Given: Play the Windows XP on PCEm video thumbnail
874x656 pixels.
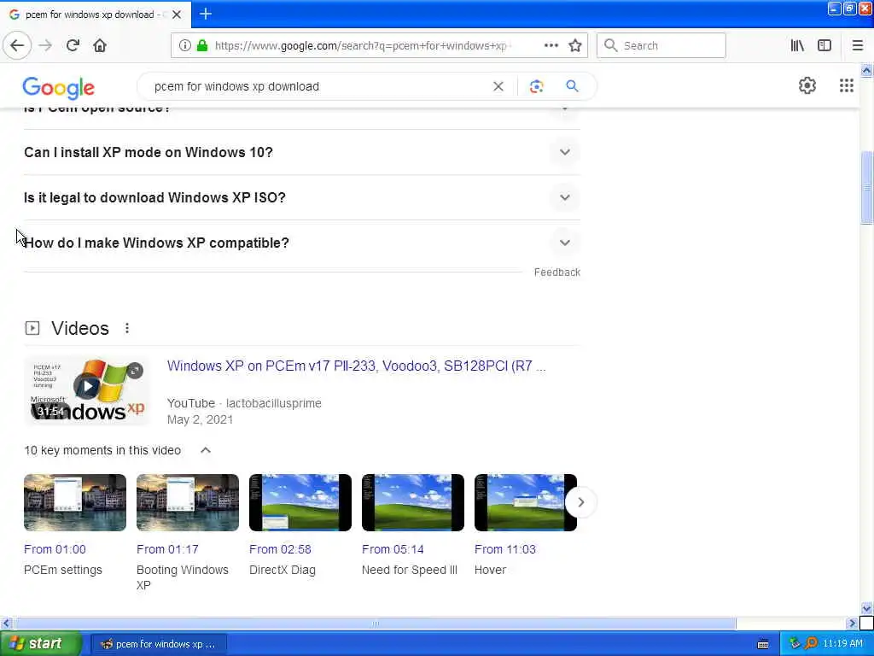Looking at the screenshot, I should [x=87, y=389].
